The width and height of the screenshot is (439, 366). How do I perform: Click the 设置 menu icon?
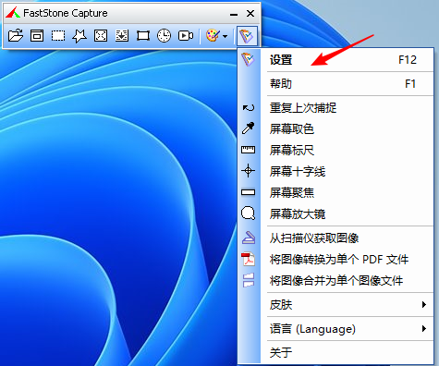(248, 59)
